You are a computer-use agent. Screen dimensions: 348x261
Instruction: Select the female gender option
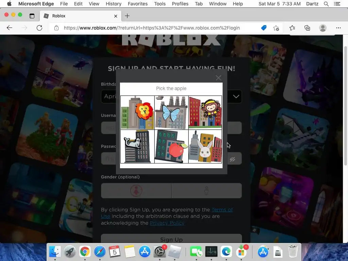[136, 191]
